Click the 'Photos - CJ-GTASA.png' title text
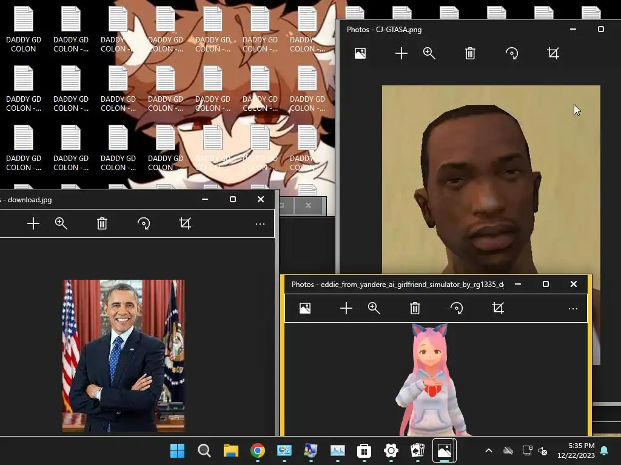This screenshot has height=465, width=621. 384,30
